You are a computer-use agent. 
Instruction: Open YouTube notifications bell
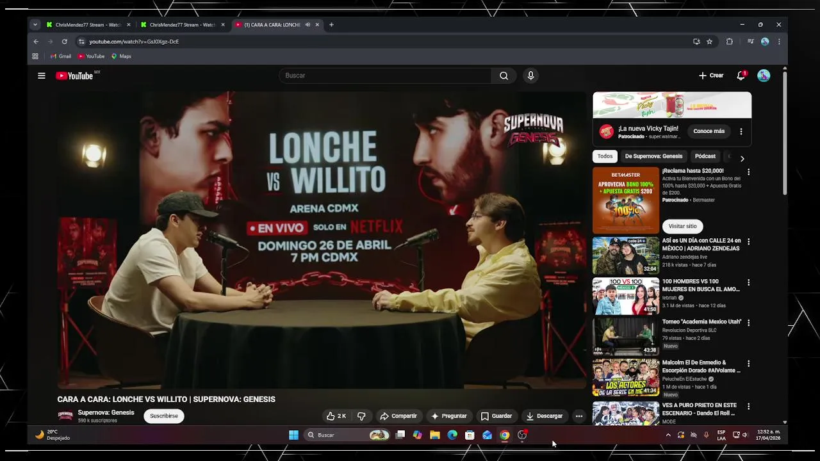point(741,76)
